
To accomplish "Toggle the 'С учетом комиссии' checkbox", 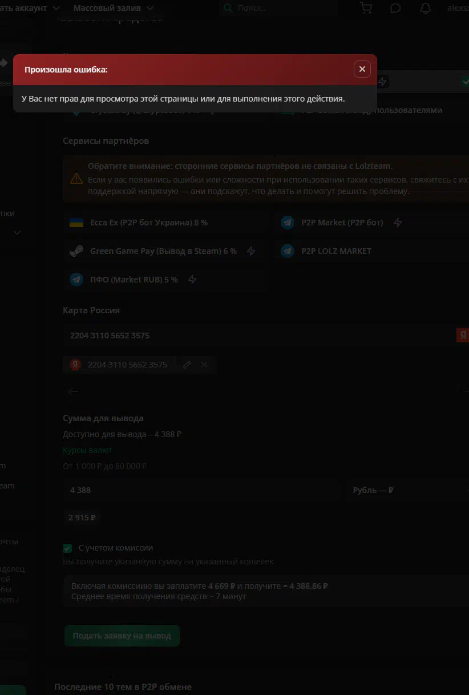I will (67, 548).
